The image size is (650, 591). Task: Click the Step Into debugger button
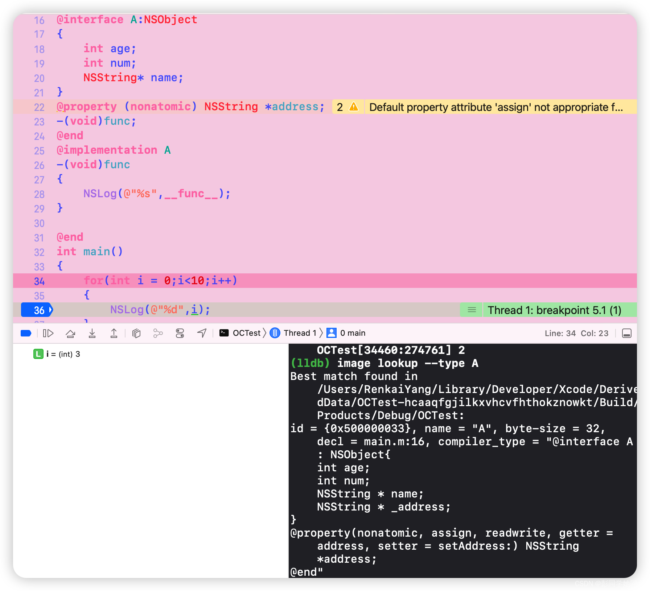pyautogui.click(x=92, y=333)
